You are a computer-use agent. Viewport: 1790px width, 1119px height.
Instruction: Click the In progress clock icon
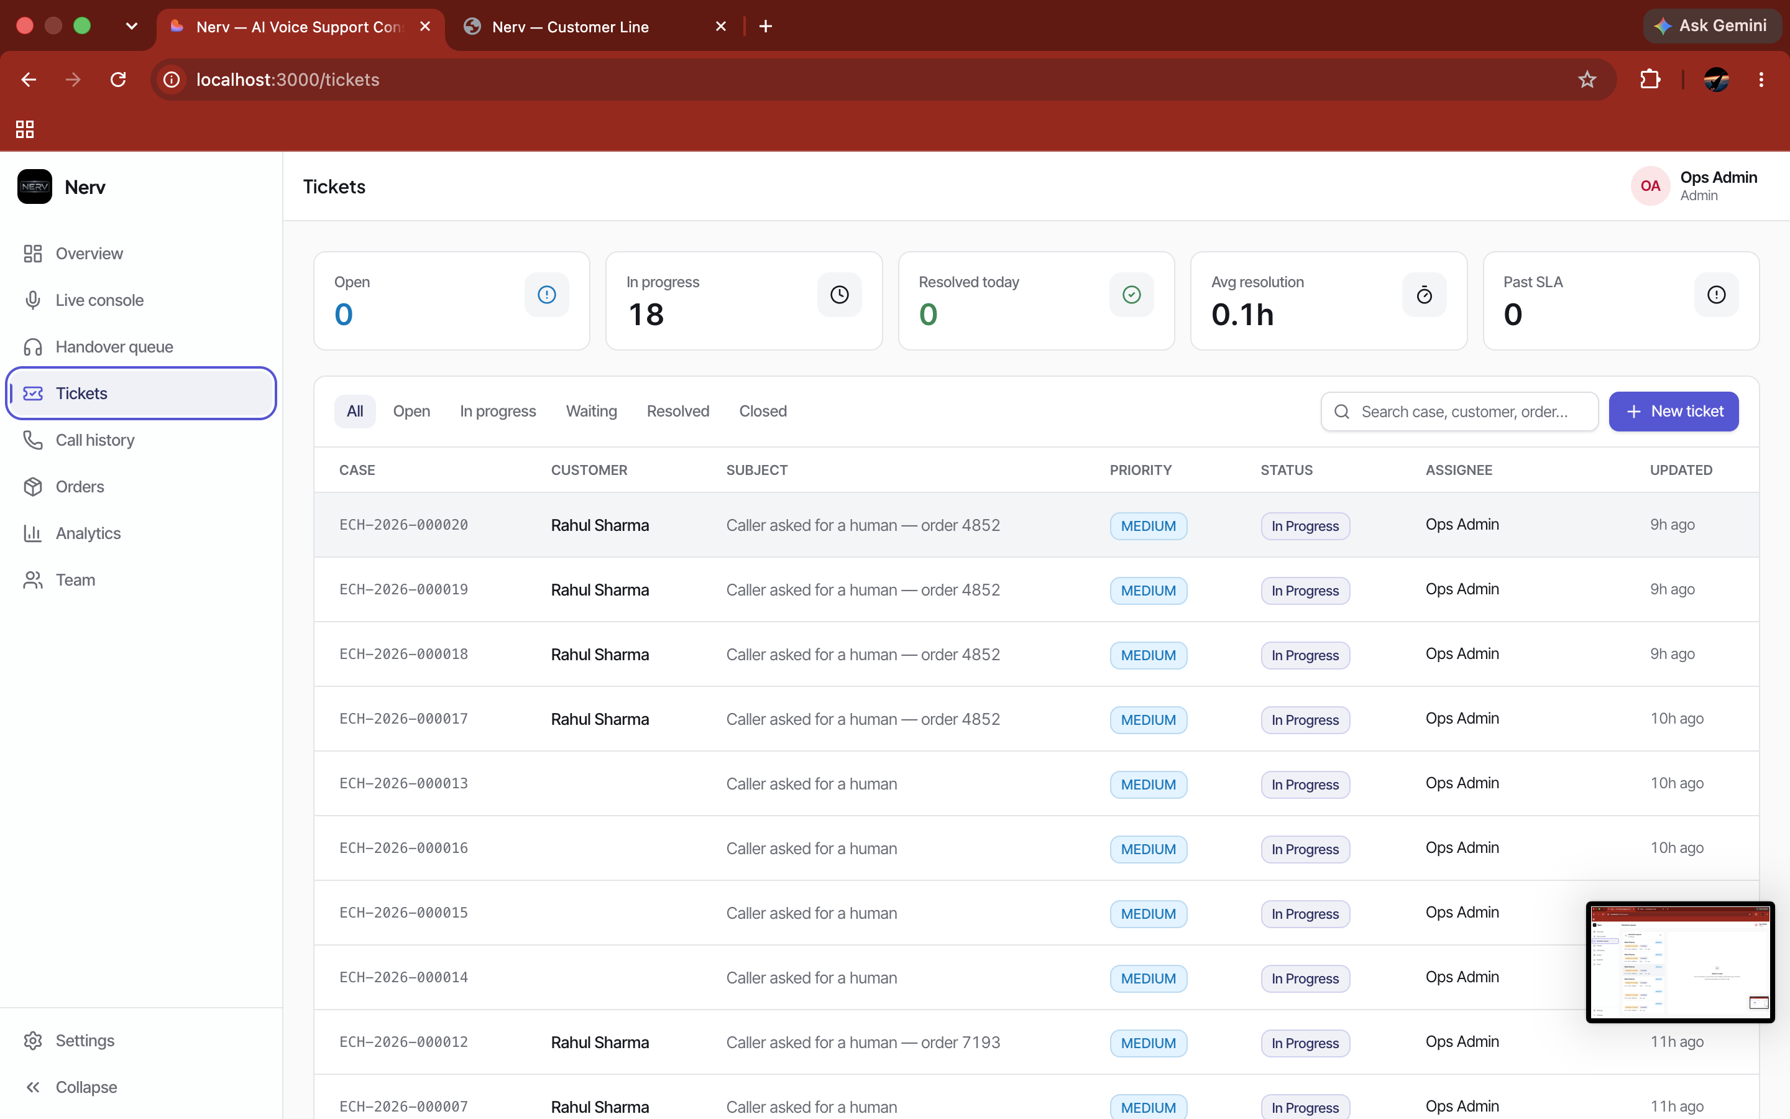[839, 295]
